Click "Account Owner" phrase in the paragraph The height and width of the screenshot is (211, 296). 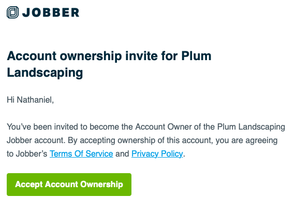[x=164, y=126]
